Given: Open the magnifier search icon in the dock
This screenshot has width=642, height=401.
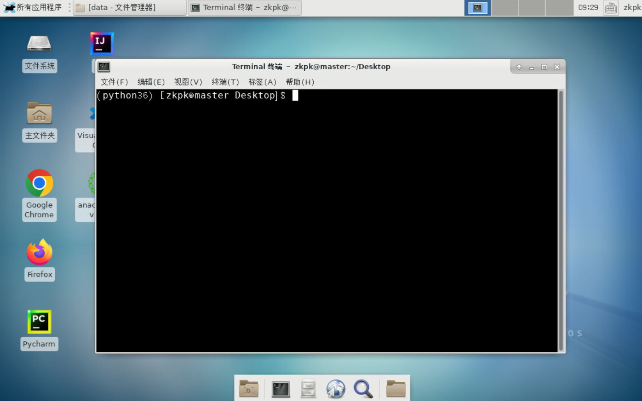Looking at the screenshot, I should [x=363, y=389].
